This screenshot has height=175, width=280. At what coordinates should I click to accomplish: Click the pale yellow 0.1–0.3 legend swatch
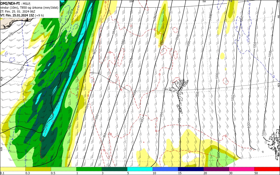(13, 169)
